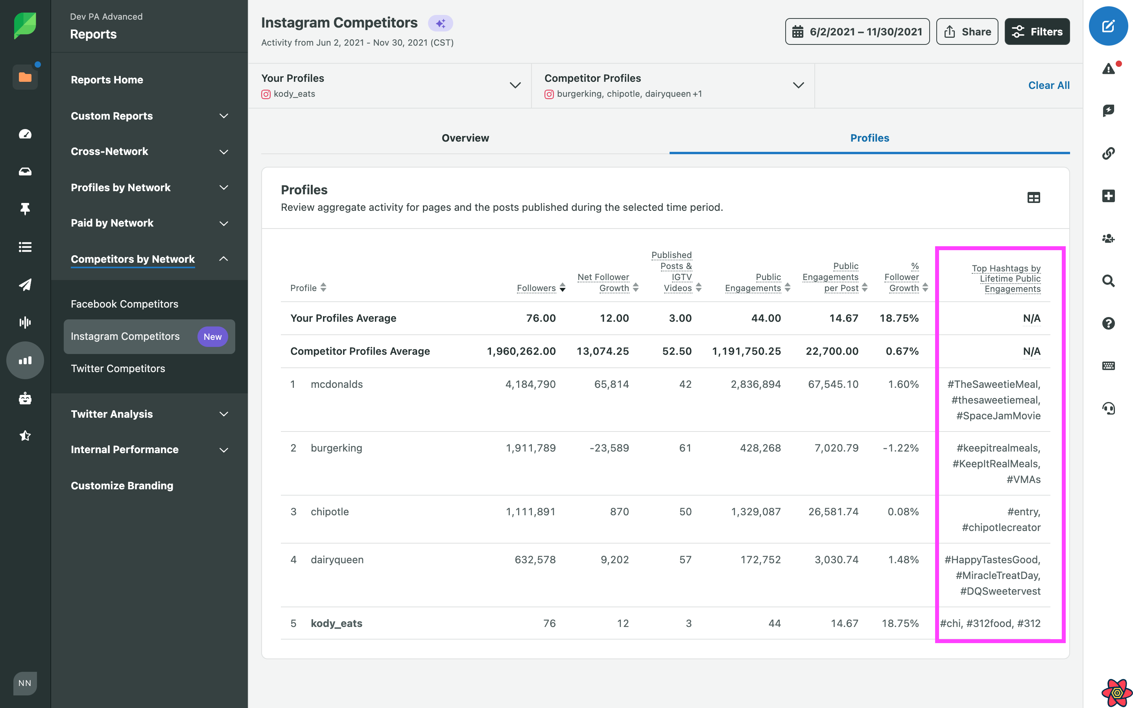The image size is (1133, 708).
Task: Click the keyboard shortcuts icon
Action: (x=1108, y=366)
